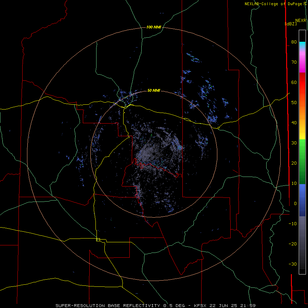This screenshot has height=308, width=308.
Task: Click the KFSX station identifier in the caption
Action: 200,306
